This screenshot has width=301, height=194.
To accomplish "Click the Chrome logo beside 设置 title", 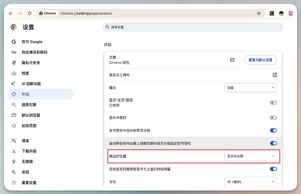I will click(14, 27).
